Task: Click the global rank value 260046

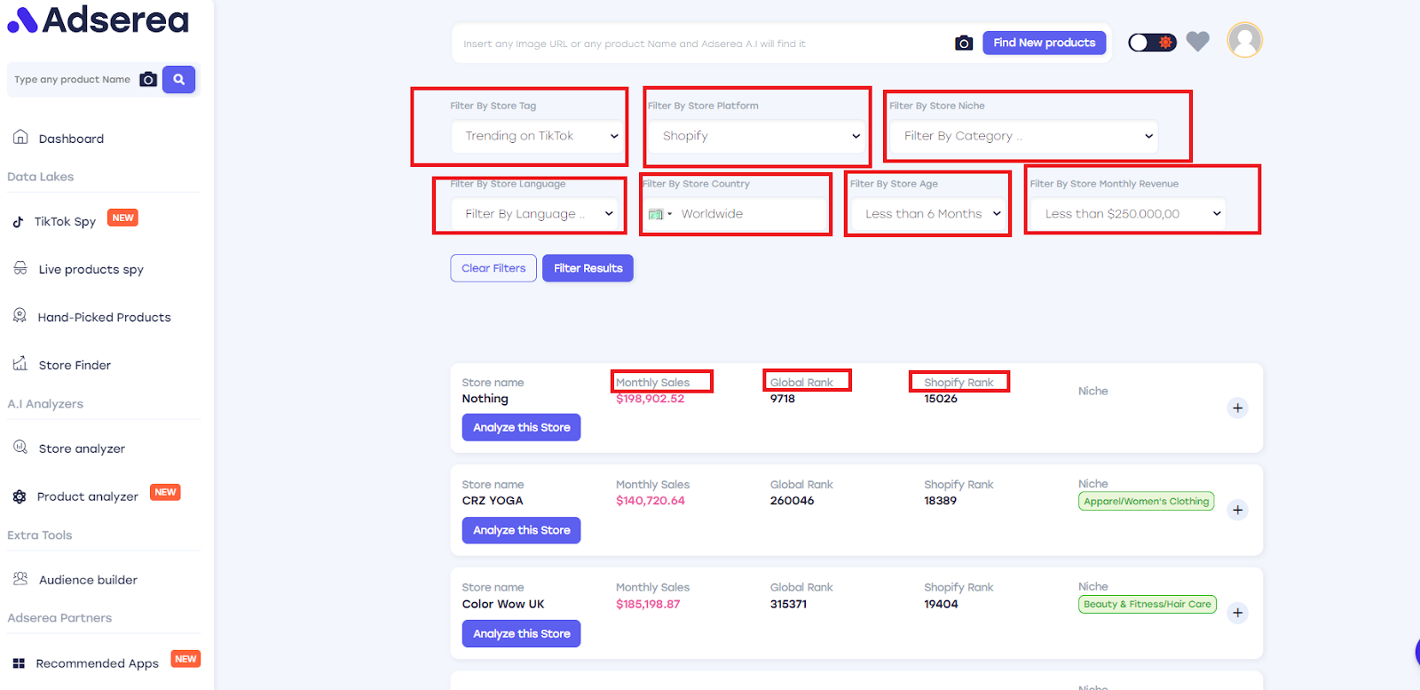Action: click(793, 501)
